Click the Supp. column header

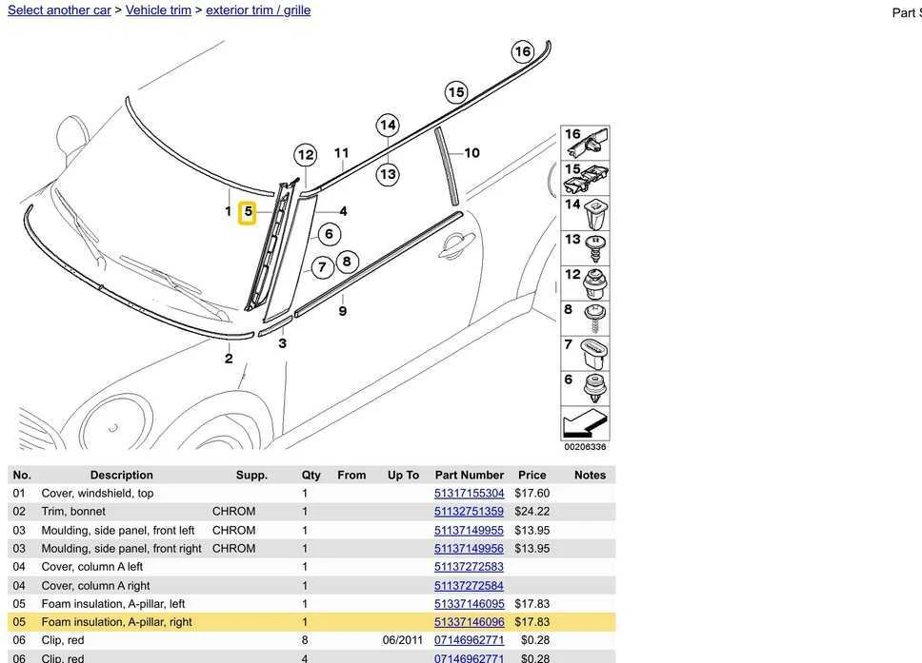pyautogui.click(x=251, y=475)
